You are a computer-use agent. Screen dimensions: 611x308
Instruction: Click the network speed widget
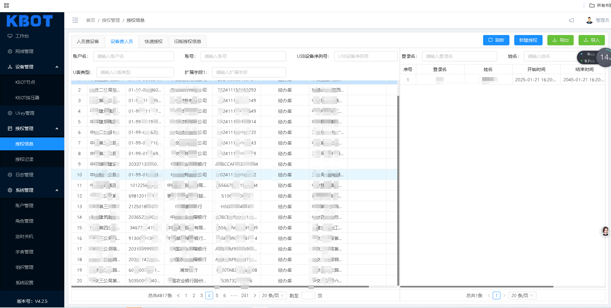tap(594, 57)
